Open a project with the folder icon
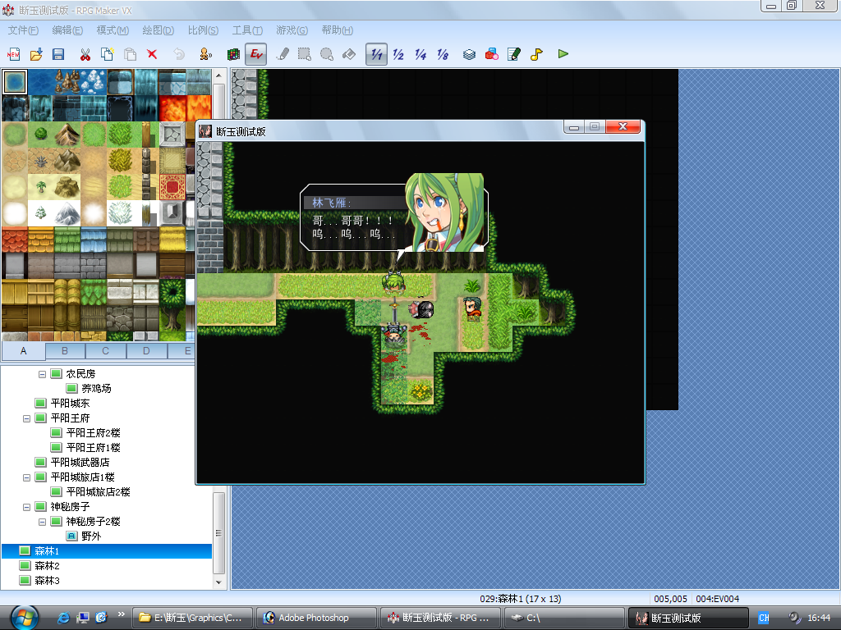Image resolution: width=841 pixels, height=630 pixels. coord(36,54)
